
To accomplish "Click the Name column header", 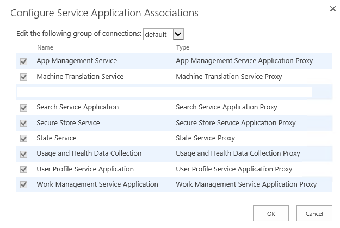I will tap(45, 48).
